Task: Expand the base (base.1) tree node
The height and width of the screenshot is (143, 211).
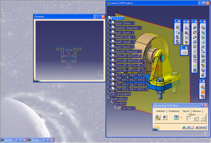Action: (108, 23)
